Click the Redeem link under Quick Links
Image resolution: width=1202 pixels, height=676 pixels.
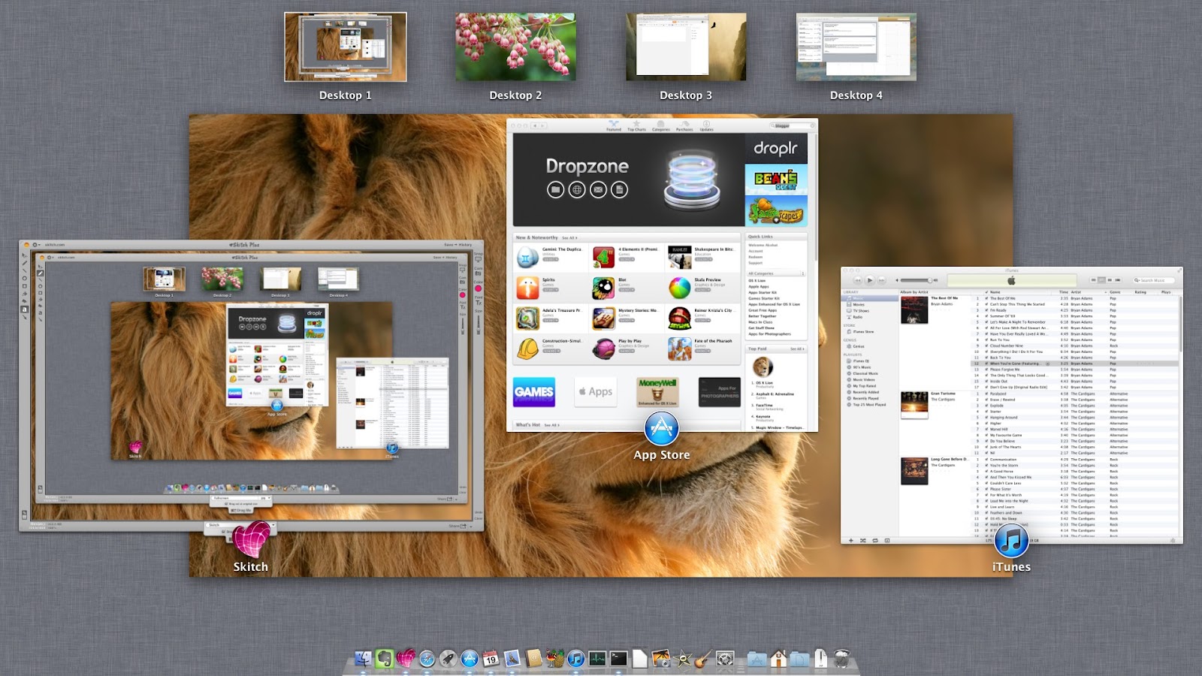pos(756,257)
